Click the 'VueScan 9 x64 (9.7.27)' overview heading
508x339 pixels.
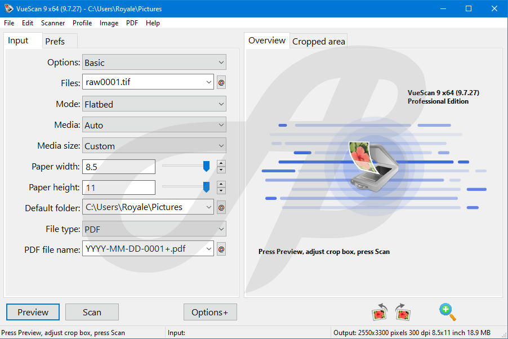[x=443, y=93]
